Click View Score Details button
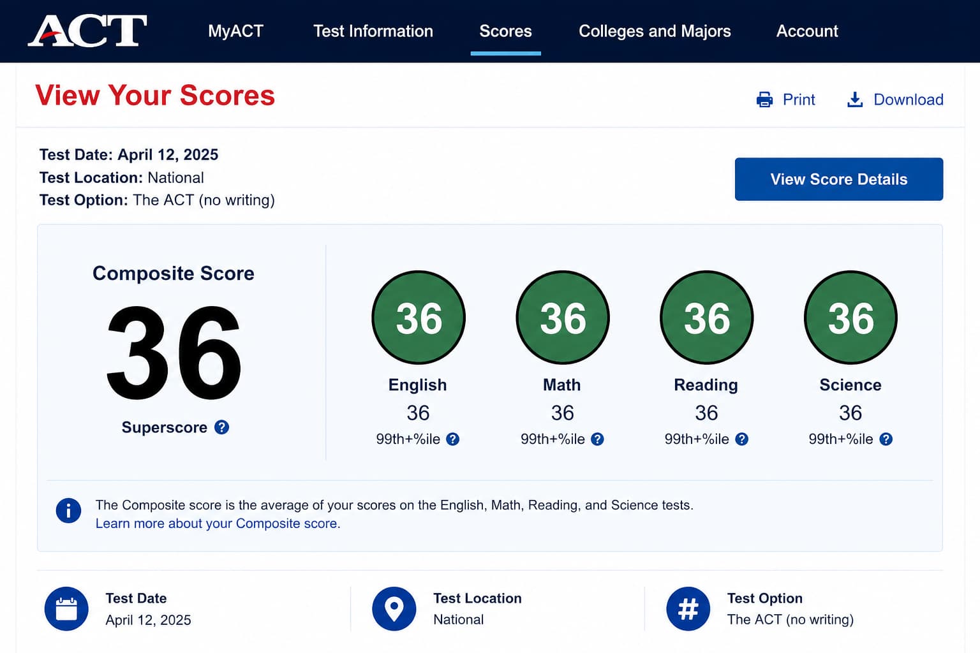This screenshot has height=653, width=980. (839, 179)
